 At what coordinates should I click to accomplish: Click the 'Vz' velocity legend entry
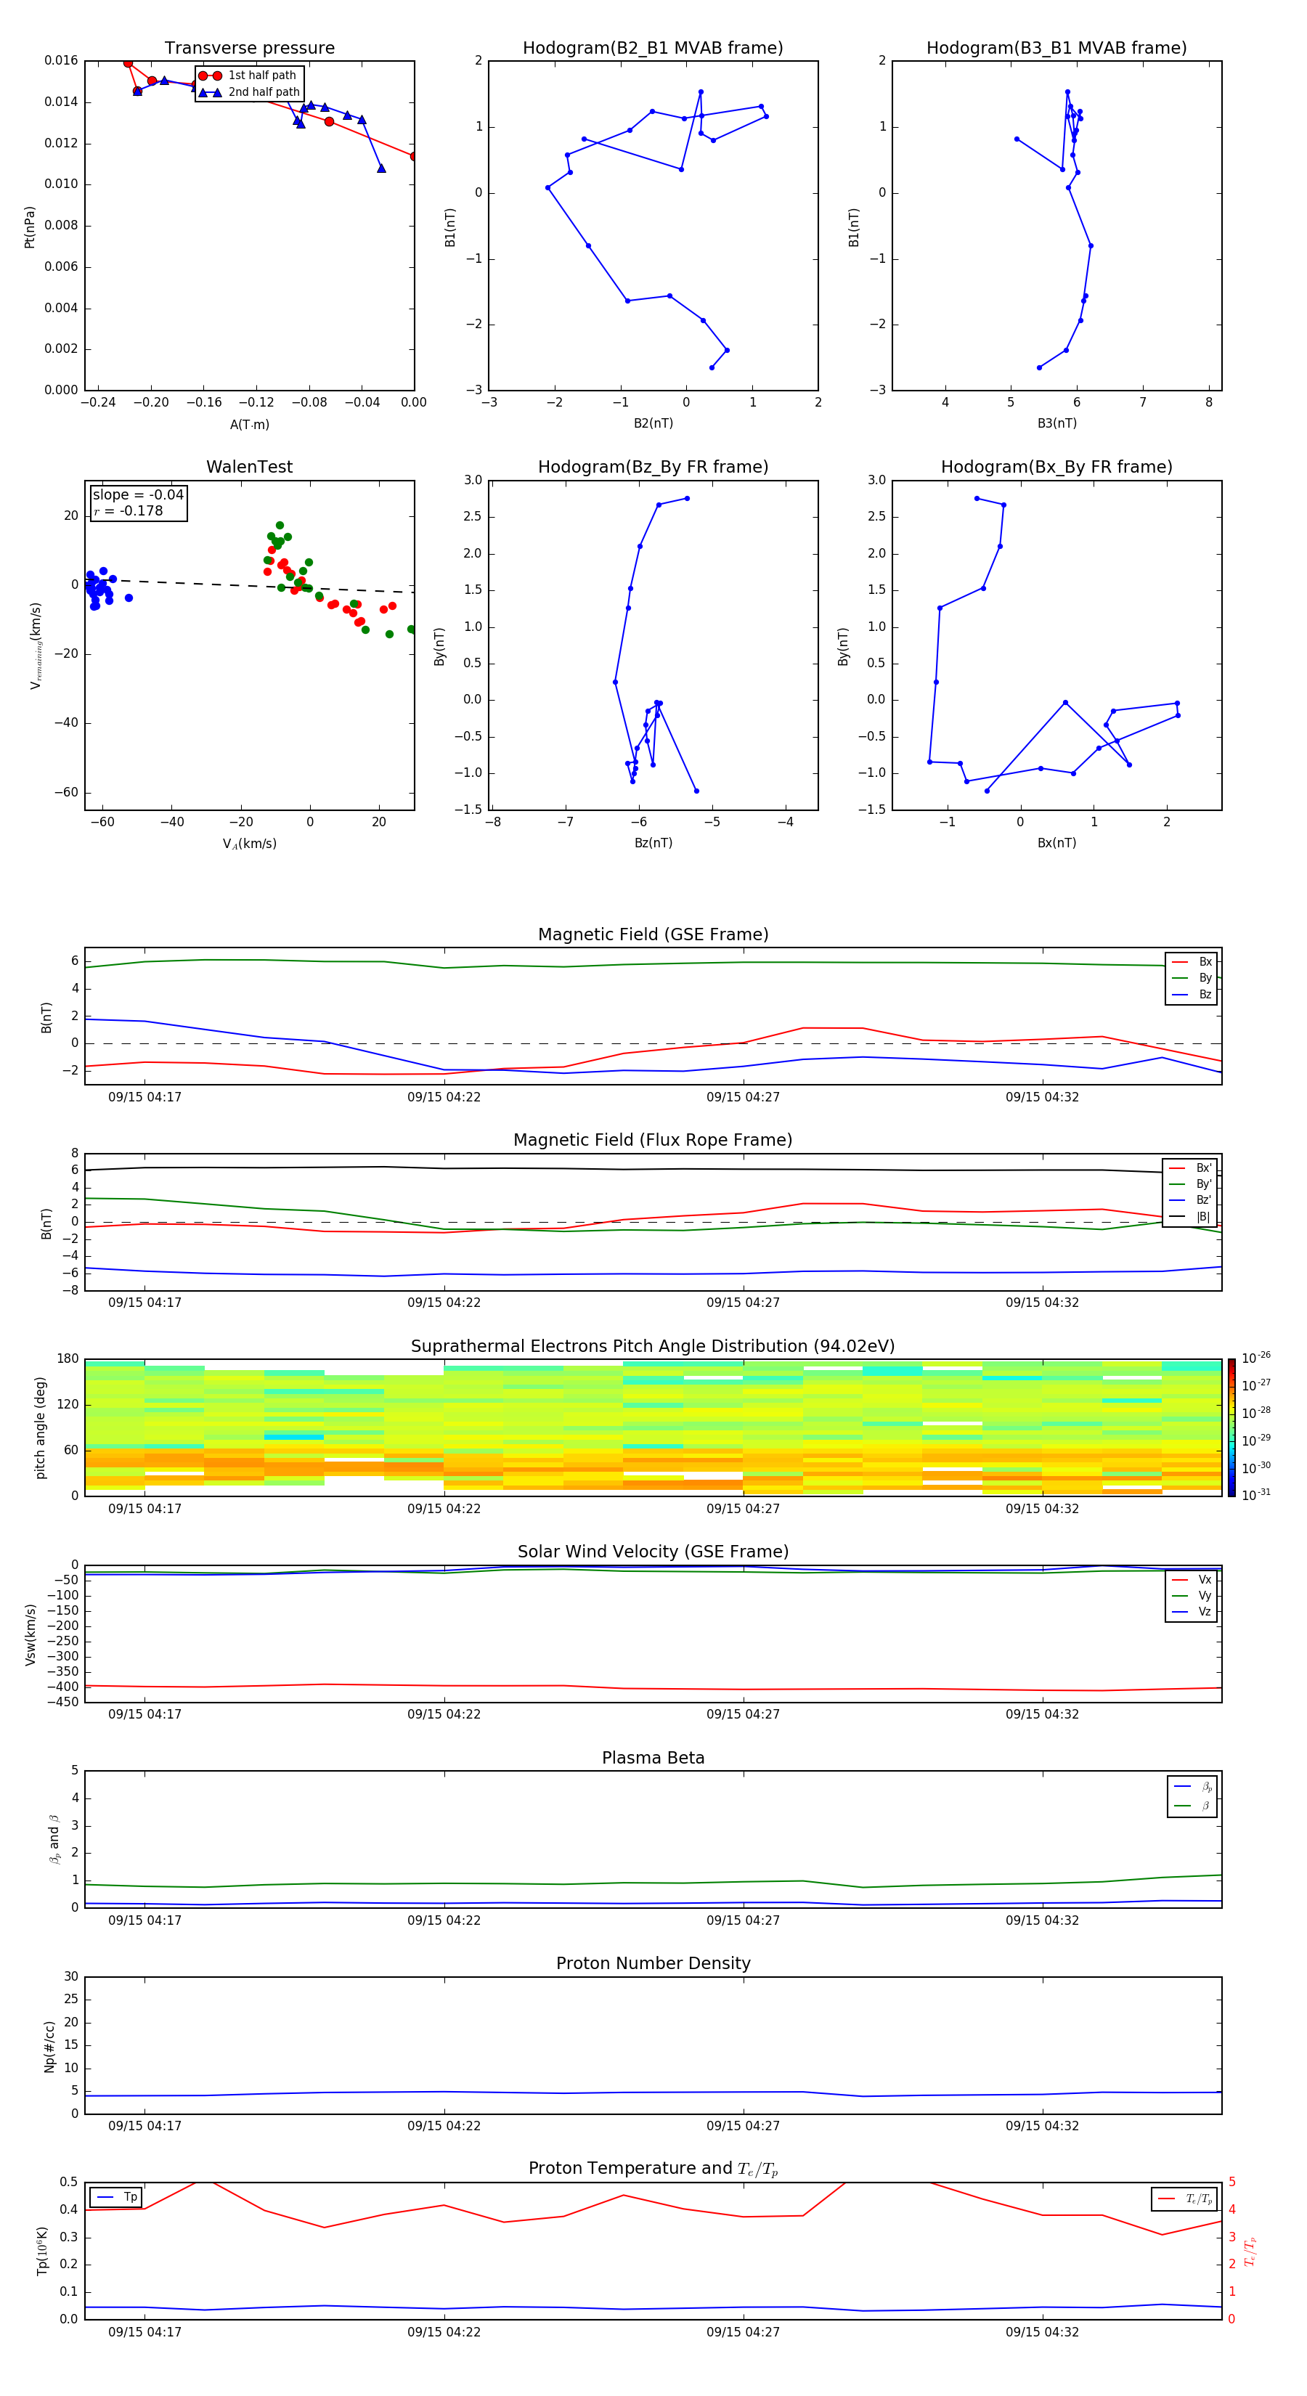click(1192, 1612)
